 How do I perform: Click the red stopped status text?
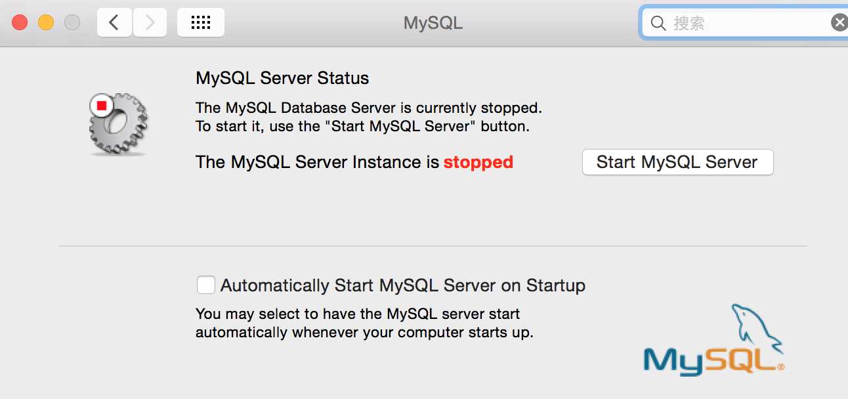tap(478, 162)
